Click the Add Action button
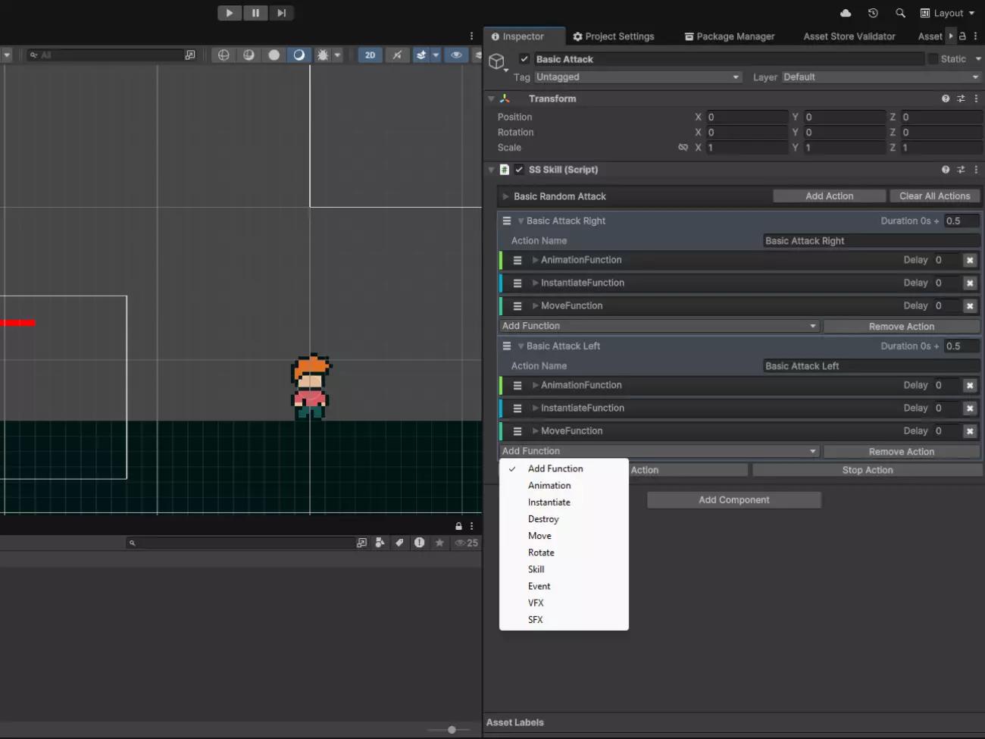 829,196
